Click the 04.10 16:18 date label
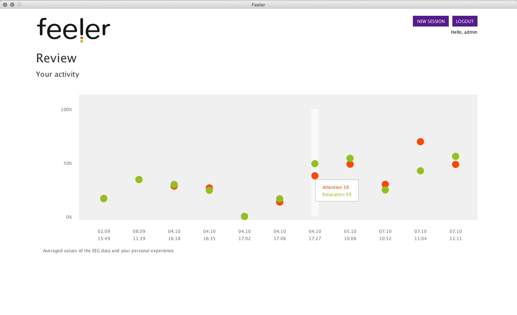Image resolution: width=517 pixels, height=315 pixels. 174,235
